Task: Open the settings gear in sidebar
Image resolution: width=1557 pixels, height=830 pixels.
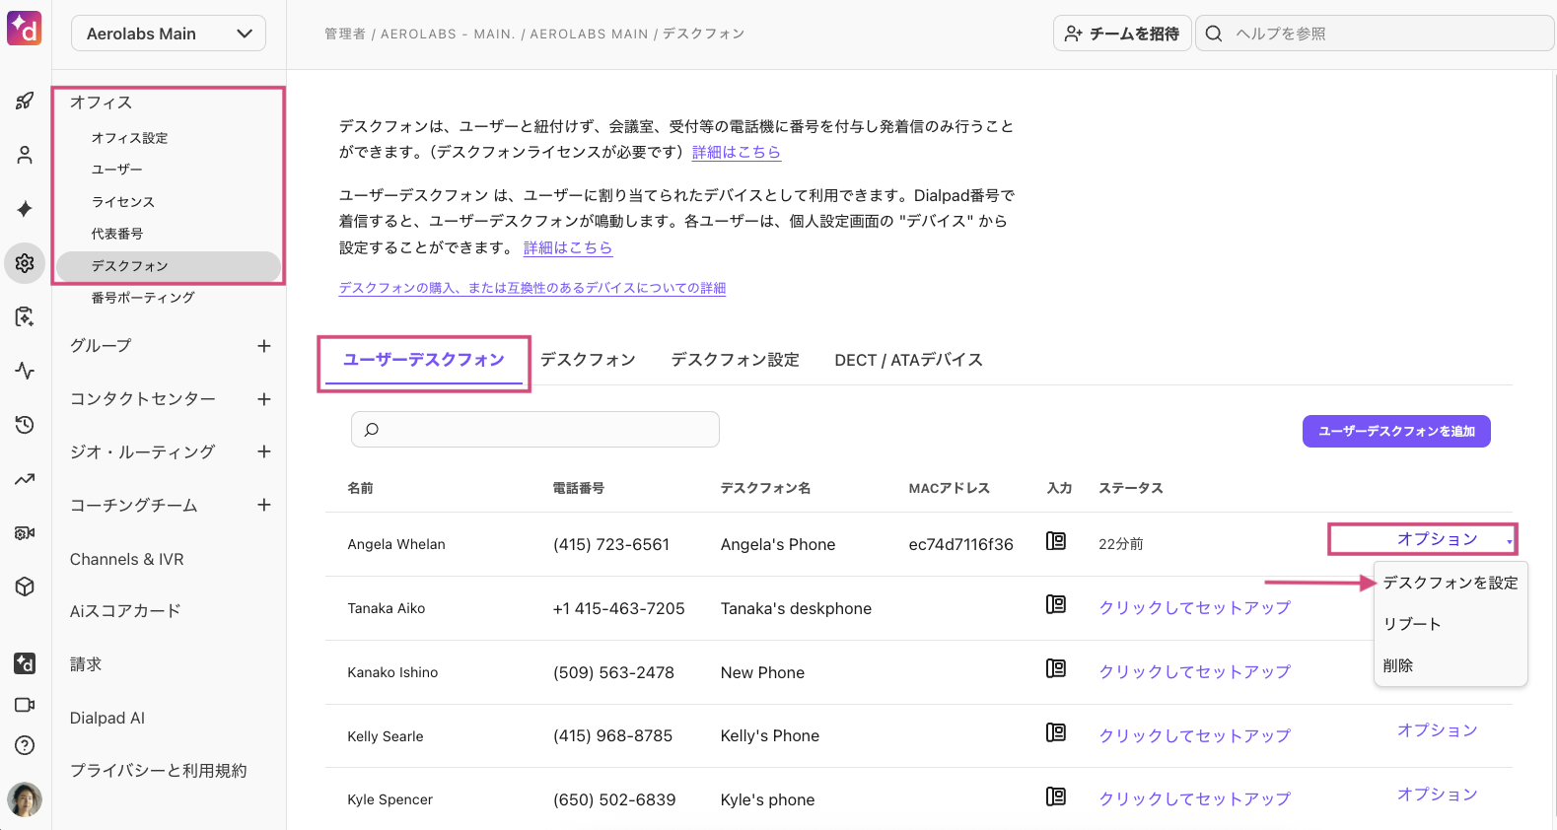Action: click(25, 263)
